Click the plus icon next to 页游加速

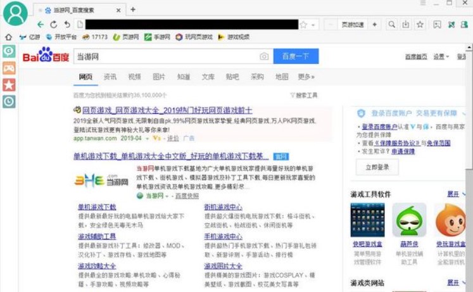point(375,25)
